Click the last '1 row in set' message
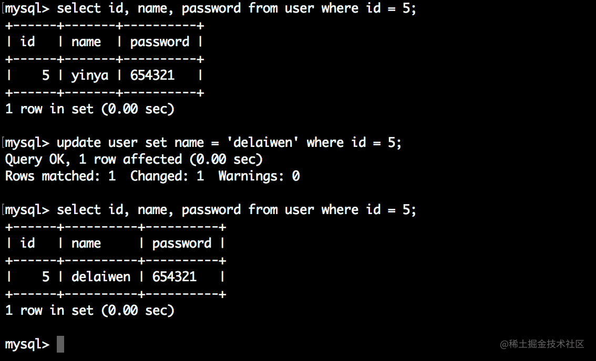Viewport: 596px width, 361px height. pos(90,311)
